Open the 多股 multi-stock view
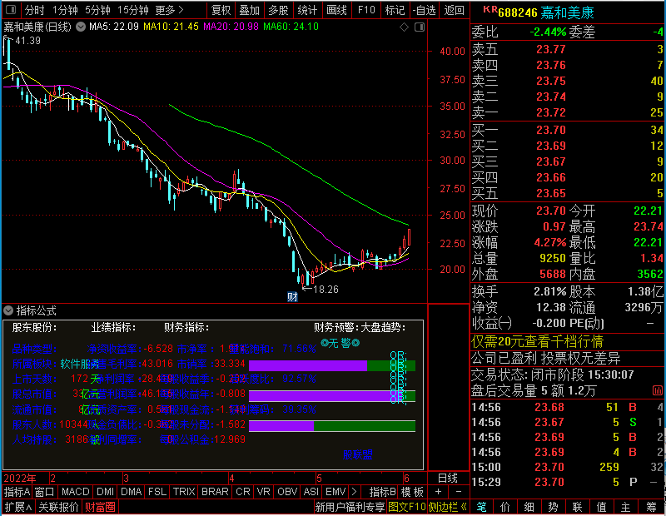Screen dimensions: 666x516 [279, 10]
